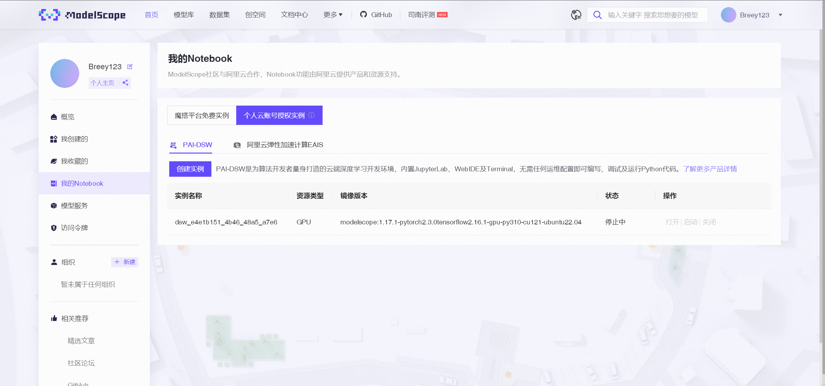This screenshot has width=825, height=386.
Task: Click the 我创建的 grid icon
Action: tap(54, 139)
